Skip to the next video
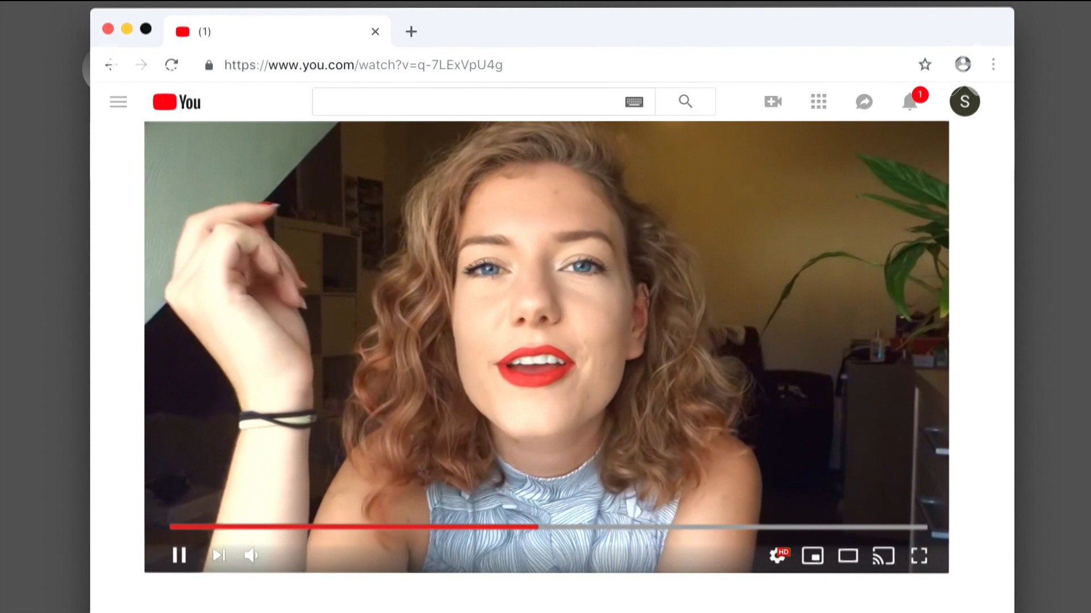Viewport: 1091px width, 613px height. (x=219, y=555)
